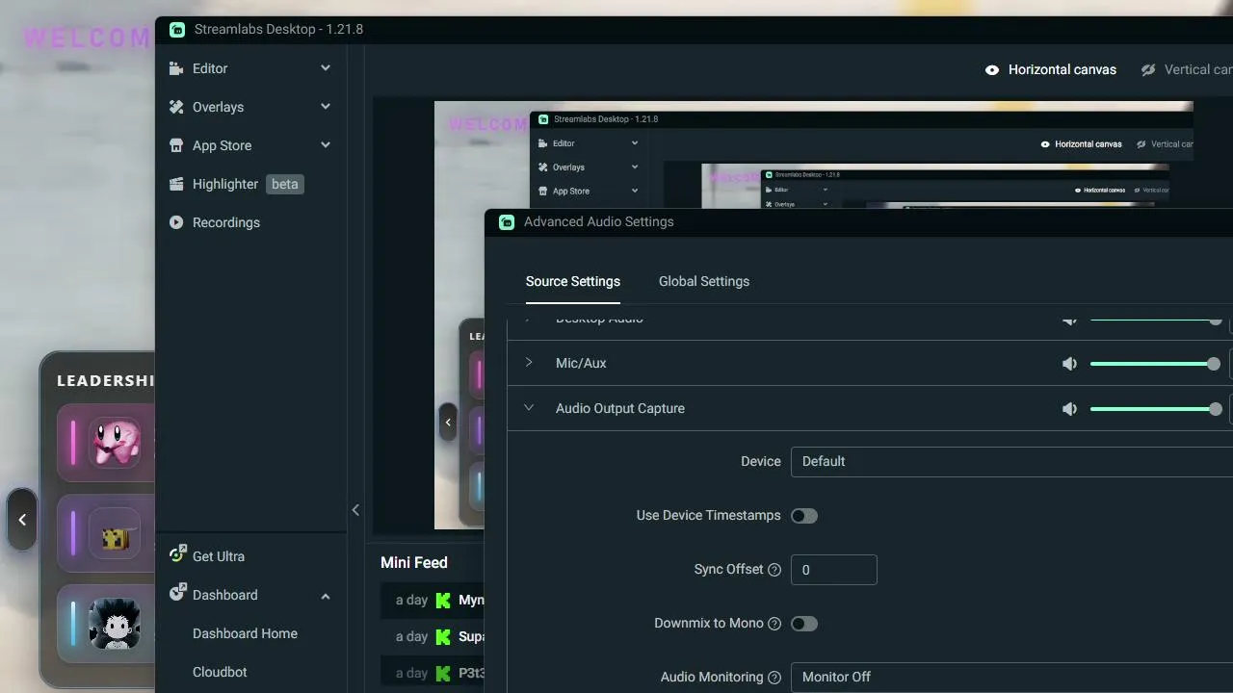Open Cloudbot from the sidebar

point(220,672)
